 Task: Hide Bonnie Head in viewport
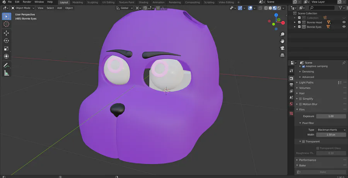click(344, 22)
